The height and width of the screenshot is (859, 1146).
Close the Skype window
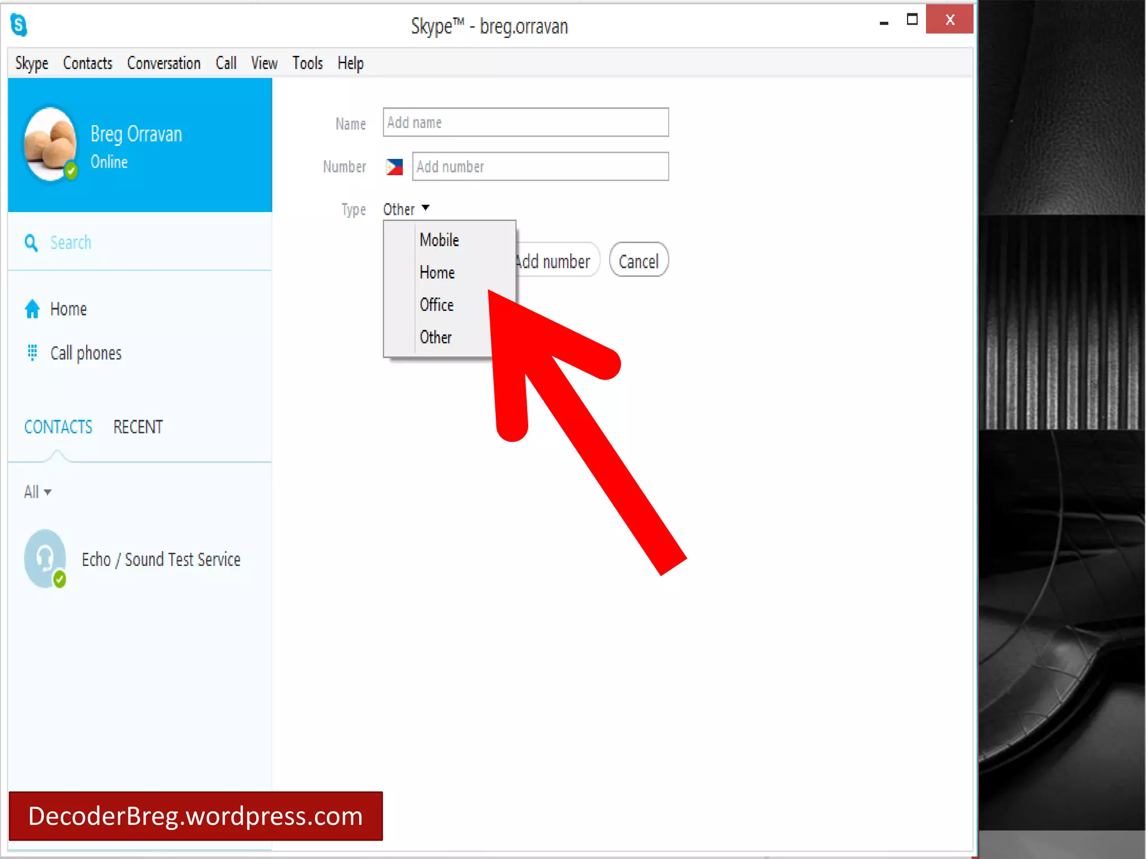tap(950, 20)
